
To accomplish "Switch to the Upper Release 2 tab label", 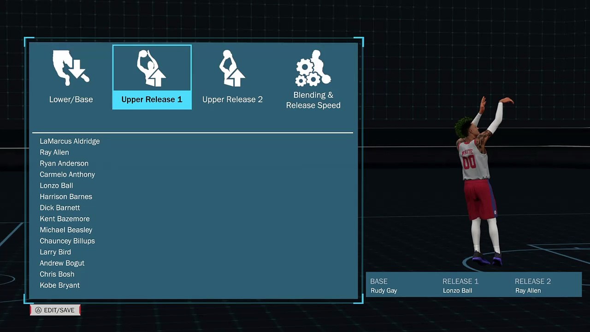I will (x=232, y=100).
